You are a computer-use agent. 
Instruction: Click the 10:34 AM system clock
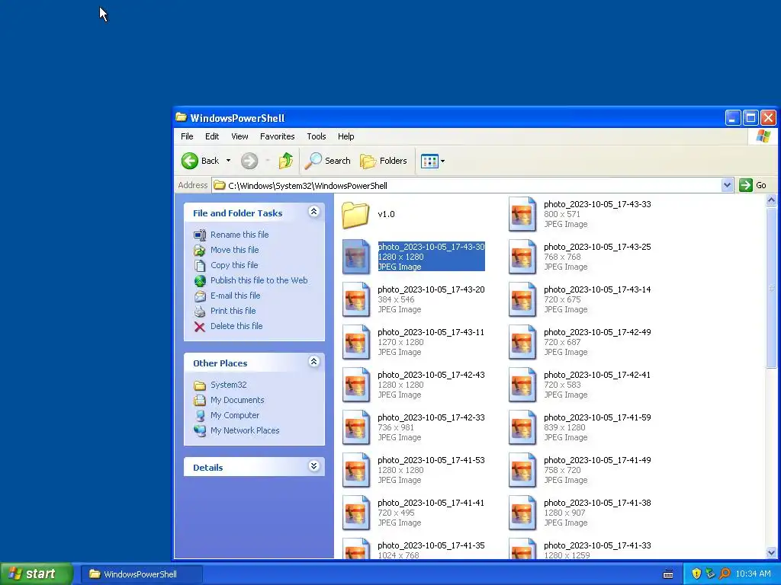[753, 574]
